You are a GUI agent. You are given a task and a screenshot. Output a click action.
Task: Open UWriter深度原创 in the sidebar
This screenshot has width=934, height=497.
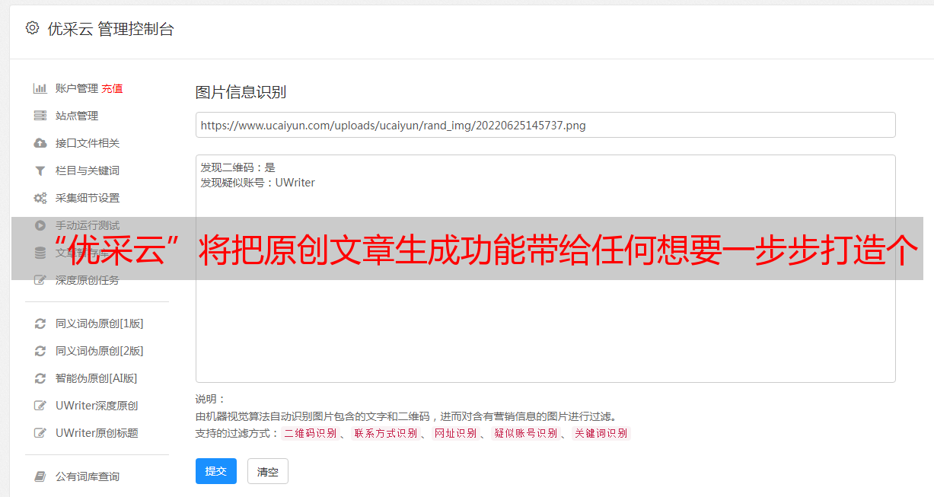pyautogui.click(x=97, y=406)
